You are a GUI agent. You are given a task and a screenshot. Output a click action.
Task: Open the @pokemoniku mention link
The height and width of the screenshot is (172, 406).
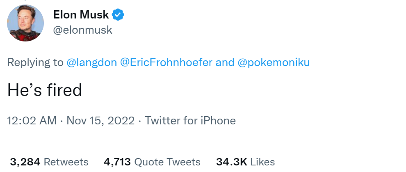(x=272, y=62)
